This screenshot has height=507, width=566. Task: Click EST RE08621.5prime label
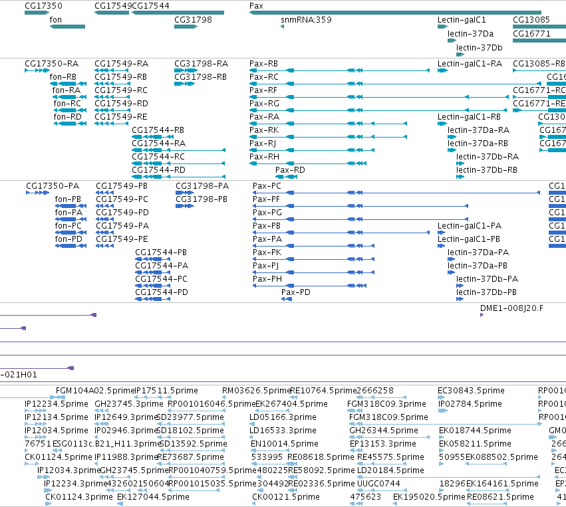click(500, 497)
